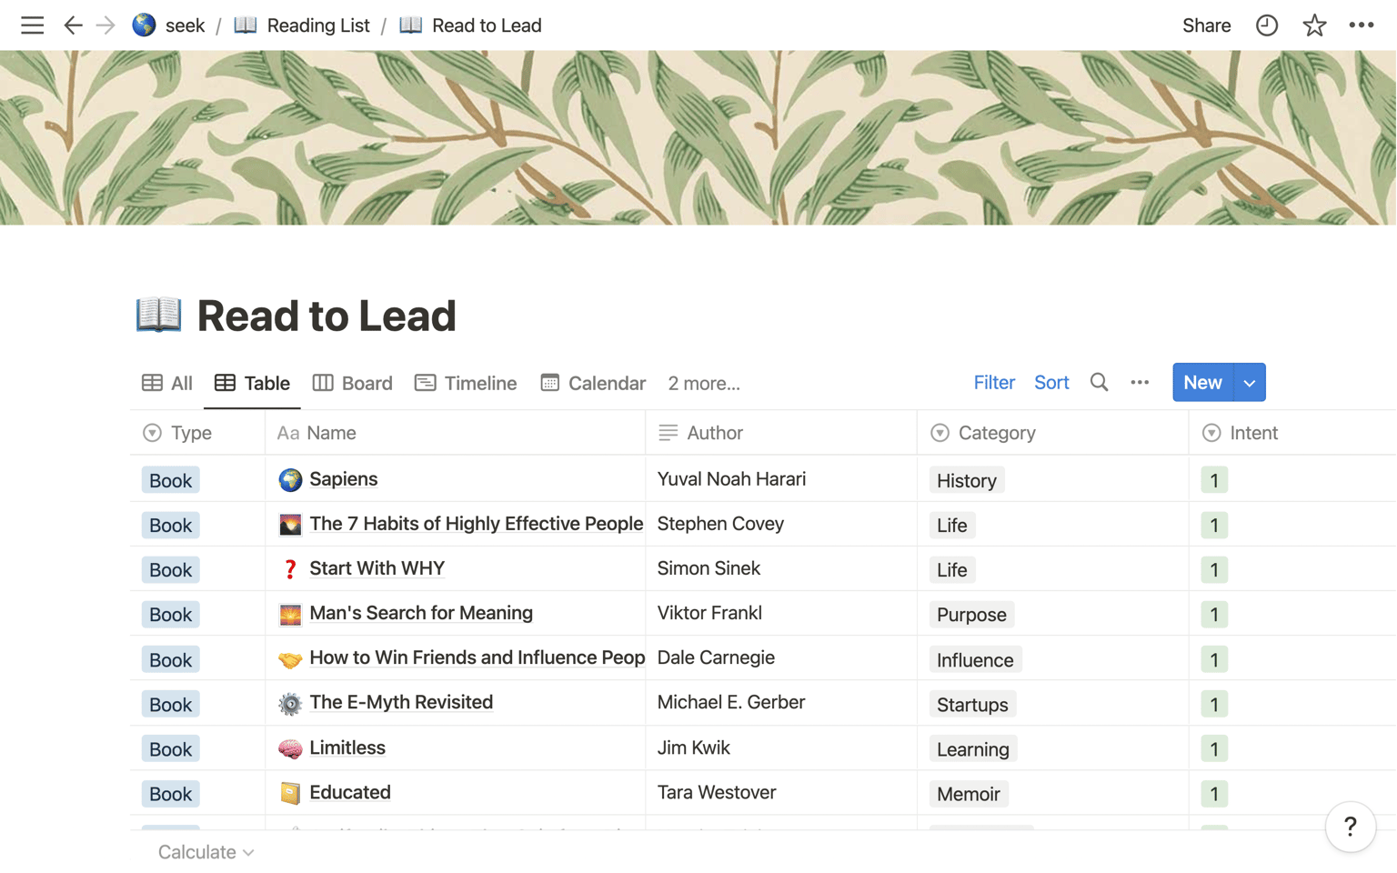This screenshot has height=873, width=1397.
Task: Click the Viktor Frankl author cell
Action: click(781, 613)
